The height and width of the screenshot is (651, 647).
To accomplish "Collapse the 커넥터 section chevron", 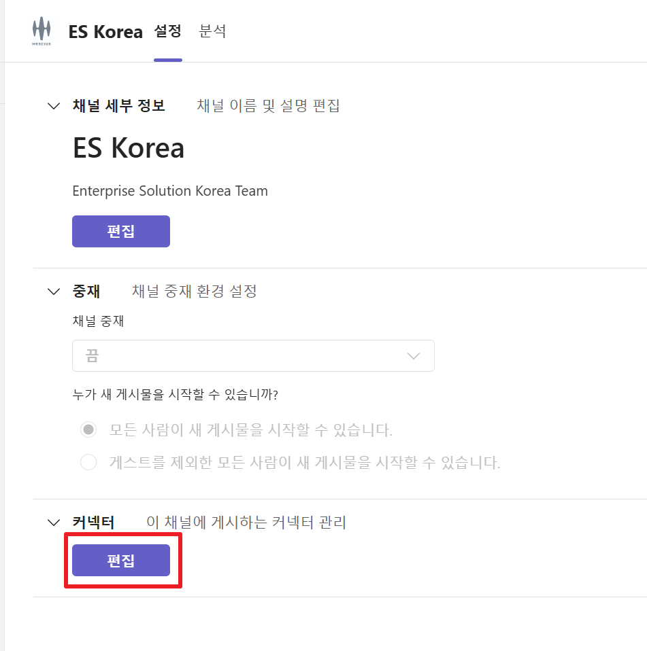I will [54, 523].
